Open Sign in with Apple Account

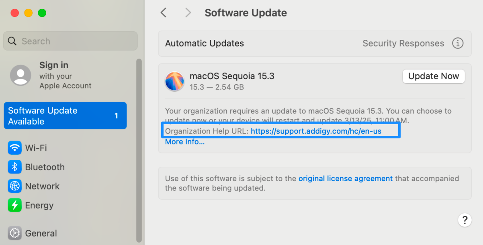[65, 75]
